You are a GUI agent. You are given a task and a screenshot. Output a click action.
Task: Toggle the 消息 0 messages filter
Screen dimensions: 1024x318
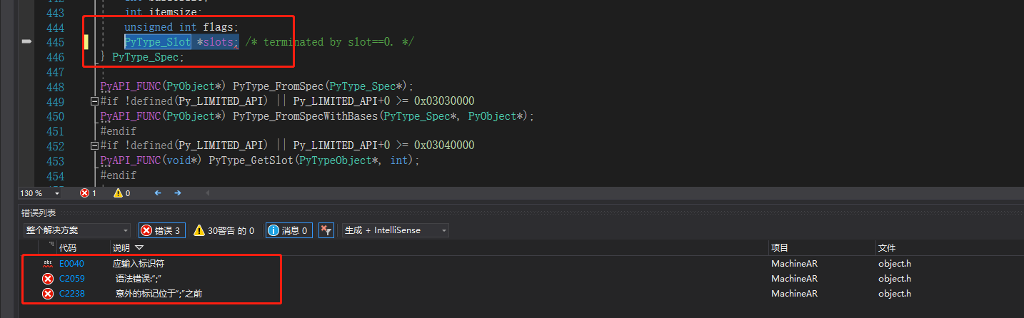tap(288, 230)
